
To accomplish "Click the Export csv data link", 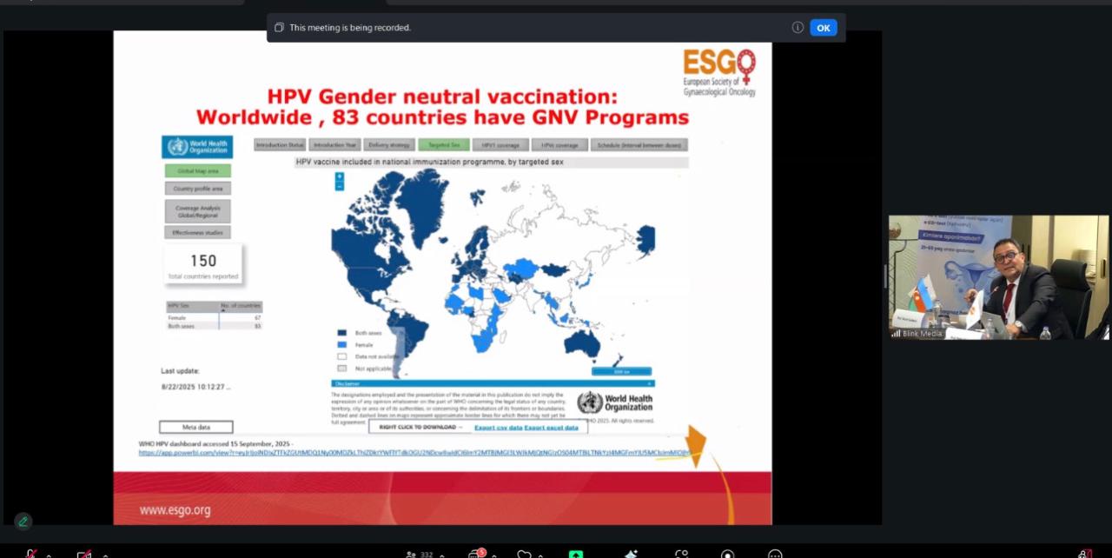I will (x=498, y=428).
